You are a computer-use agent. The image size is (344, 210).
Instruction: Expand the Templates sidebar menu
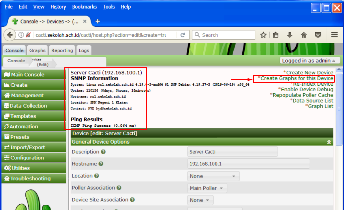[34, 116]
